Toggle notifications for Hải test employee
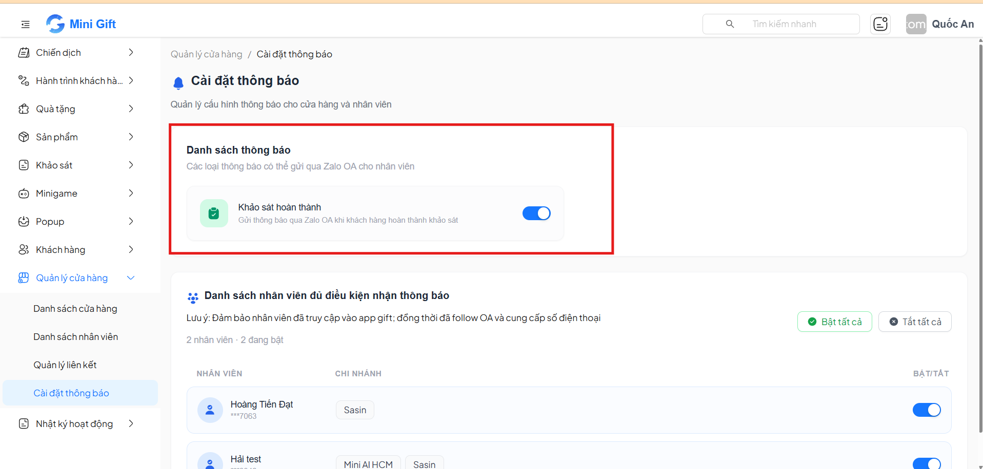The width and height of the screenshot is (983, 469). pyautogui.click(x=927, y=463)
